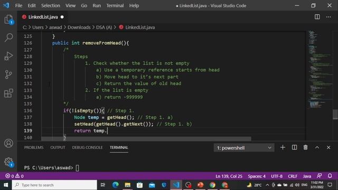
Task: Create a new terminal with plus icon
Action: point(283,148)
